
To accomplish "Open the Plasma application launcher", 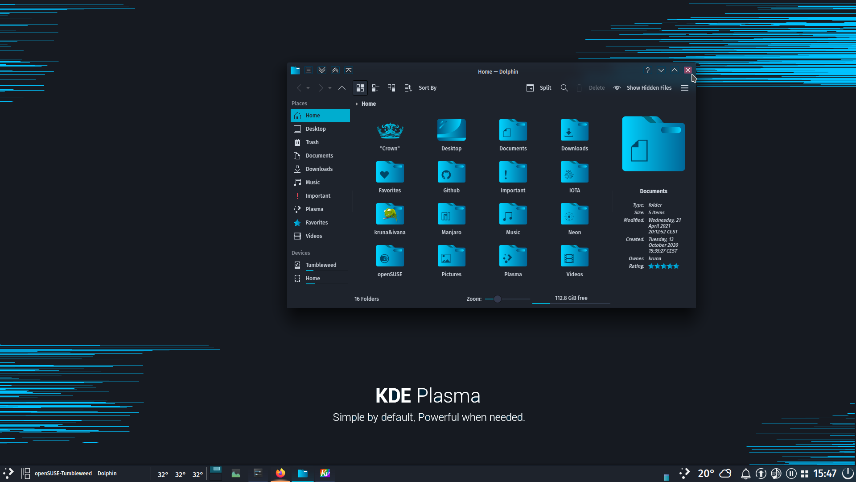I will pyautogui.click(x=8, y=474).
